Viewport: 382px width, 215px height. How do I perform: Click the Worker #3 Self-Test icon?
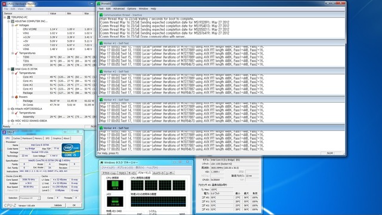coord(101,100)
